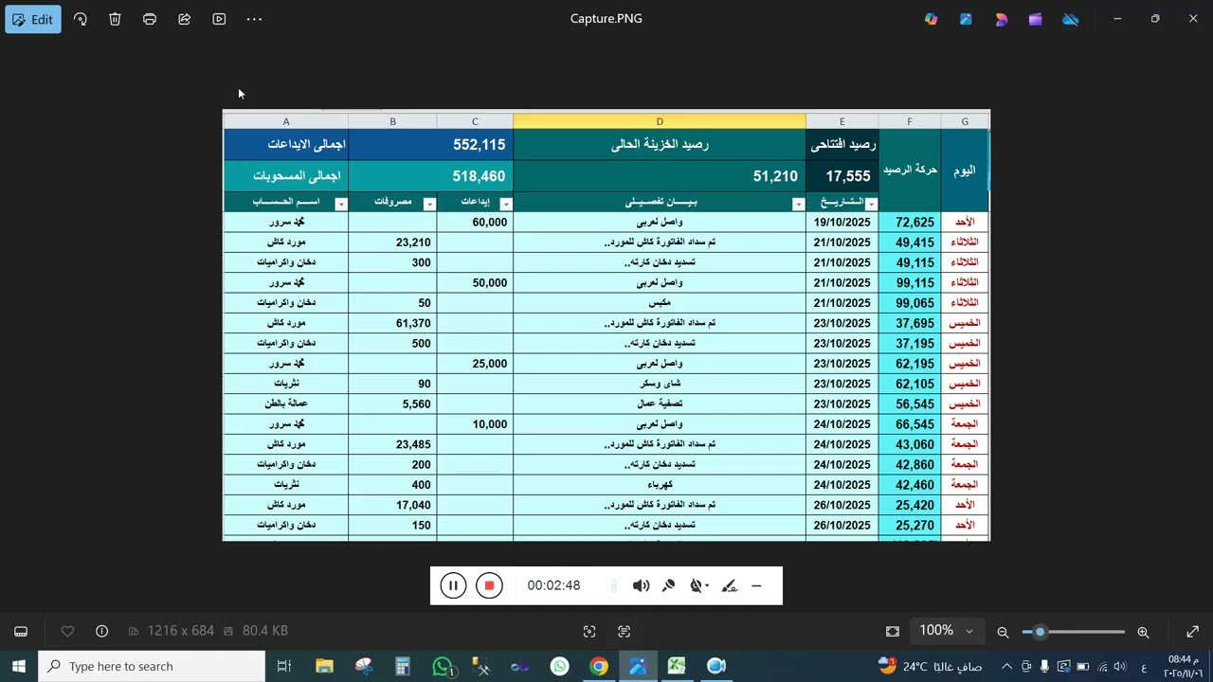
Task: Click the 00:02:48 recording timer
Action: click(553, 585)
